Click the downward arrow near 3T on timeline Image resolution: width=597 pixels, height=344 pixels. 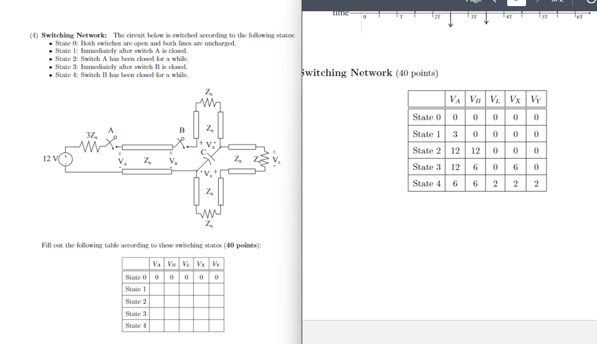pos(486,21)
